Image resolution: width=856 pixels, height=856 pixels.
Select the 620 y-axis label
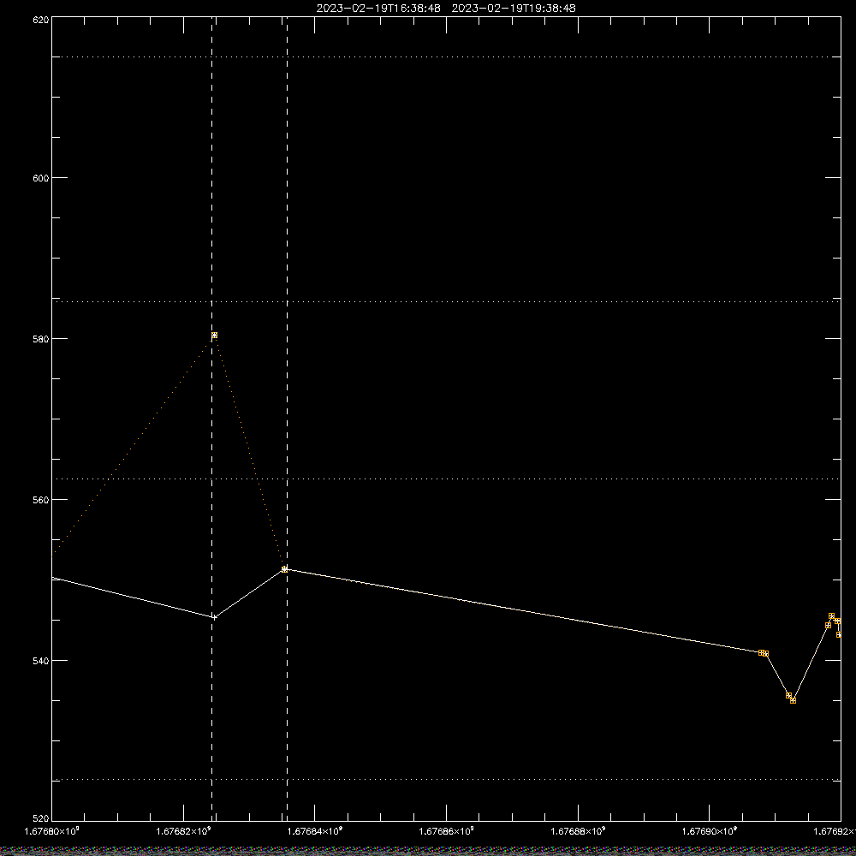tap(40, 21)
